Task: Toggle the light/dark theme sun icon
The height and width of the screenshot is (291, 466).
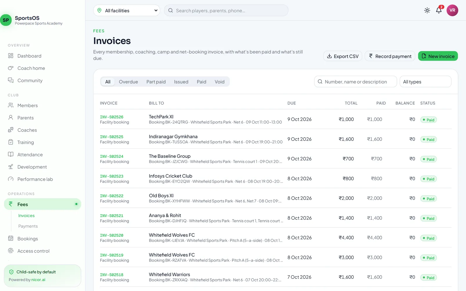Action: 427,10
